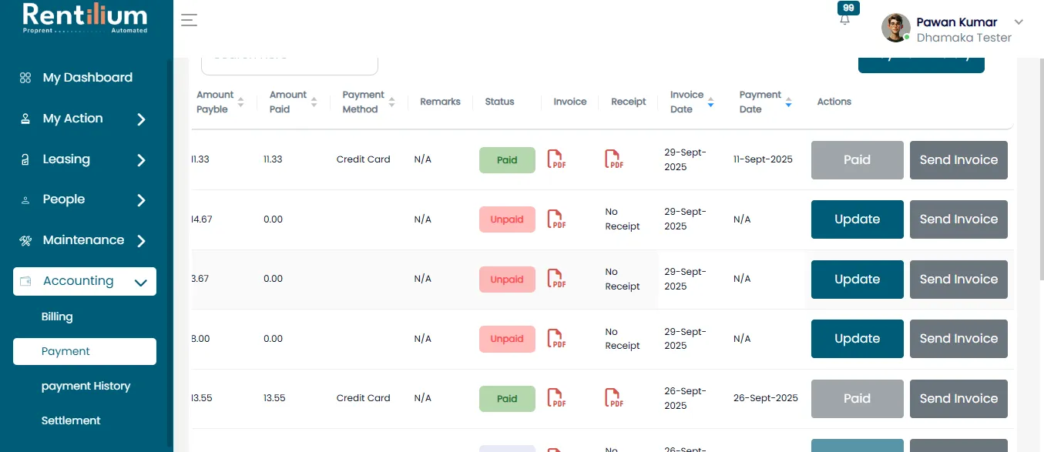This screenshot has height=452, width=1044.
Task: Click the payment date "26-Sept-2025"
Action: point(766,398)
